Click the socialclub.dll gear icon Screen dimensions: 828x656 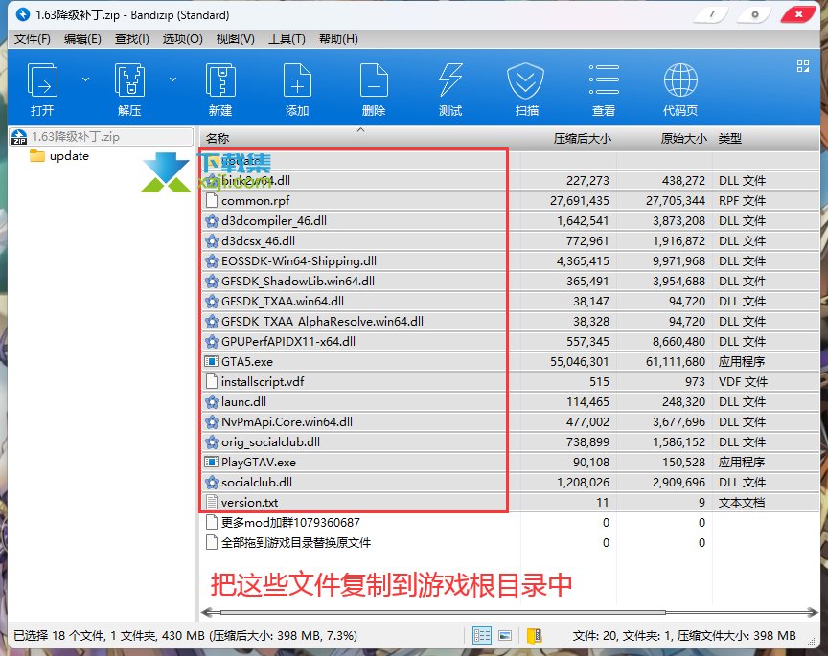212,482
